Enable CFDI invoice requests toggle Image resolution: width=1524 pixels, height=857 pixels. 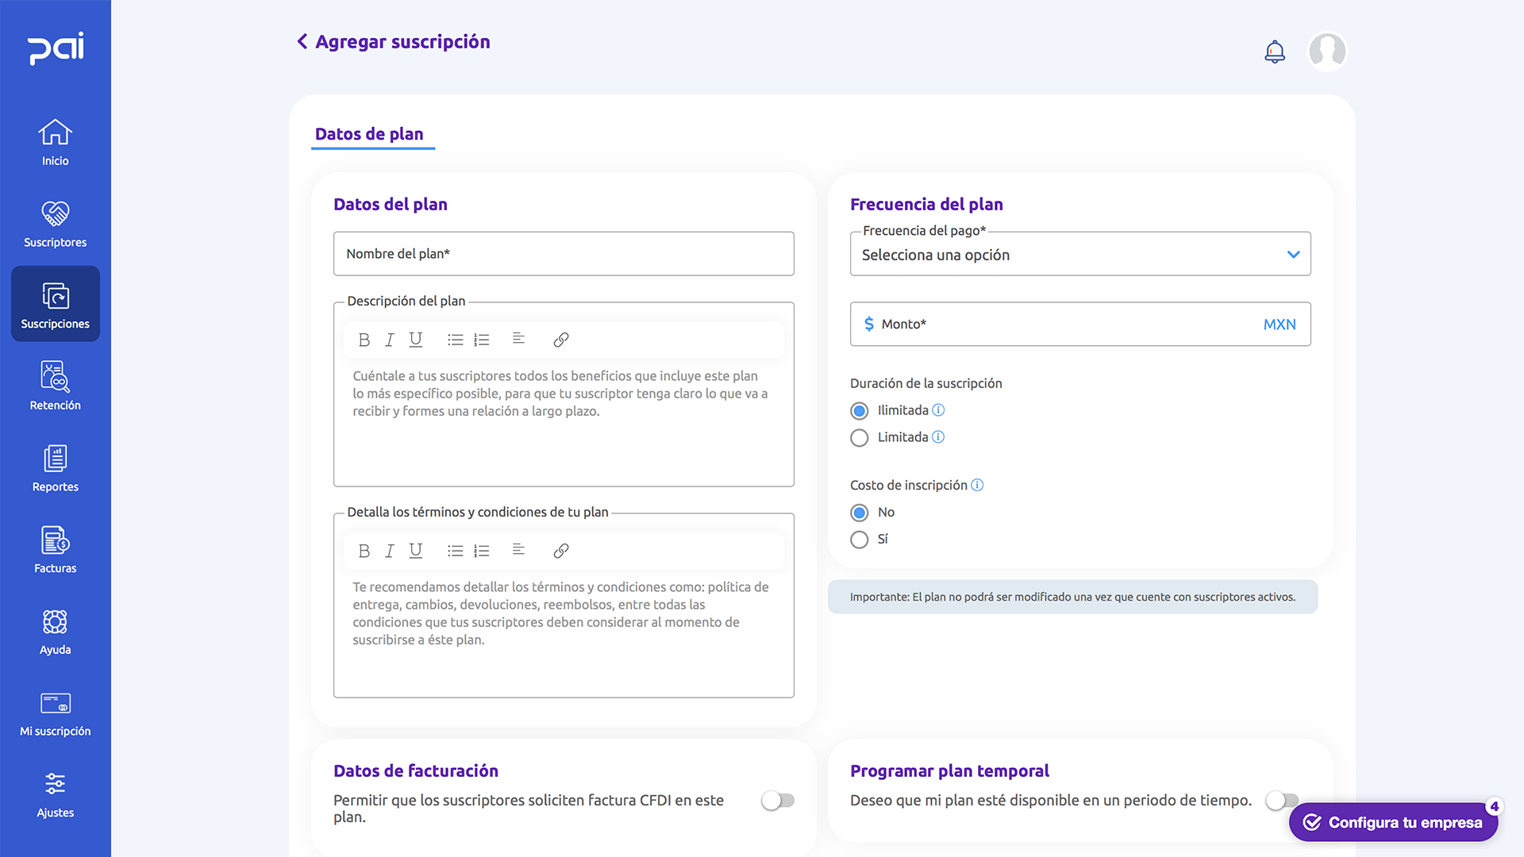click(x=778, y=801)
